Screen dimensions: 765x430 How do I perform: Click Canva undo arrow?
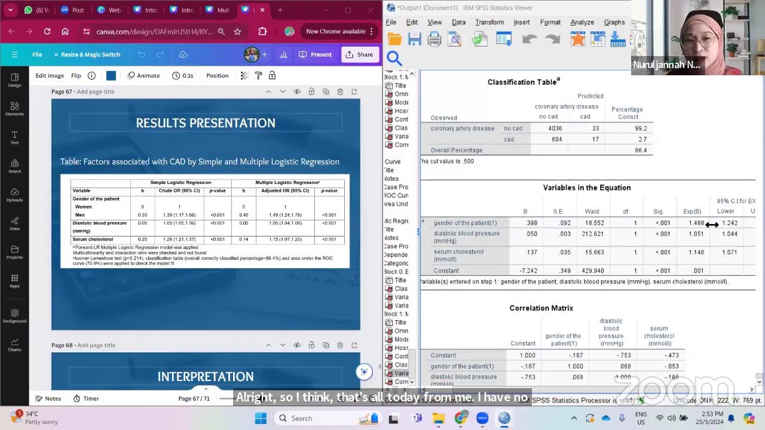point(142,54)
